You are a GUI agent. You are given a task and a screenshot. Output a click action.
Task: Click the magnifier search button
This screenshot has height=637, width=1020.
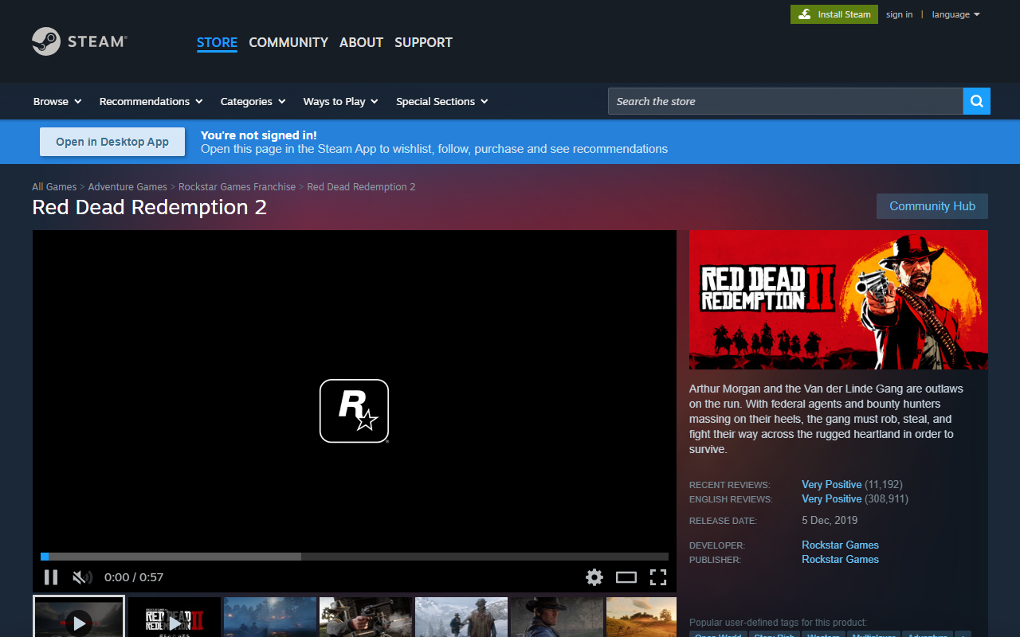coord(977,101)
